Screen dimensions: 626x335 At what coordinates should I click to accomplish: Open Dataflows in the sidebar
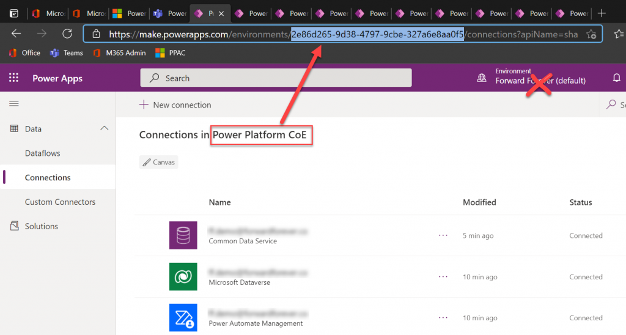click(42, 153)
